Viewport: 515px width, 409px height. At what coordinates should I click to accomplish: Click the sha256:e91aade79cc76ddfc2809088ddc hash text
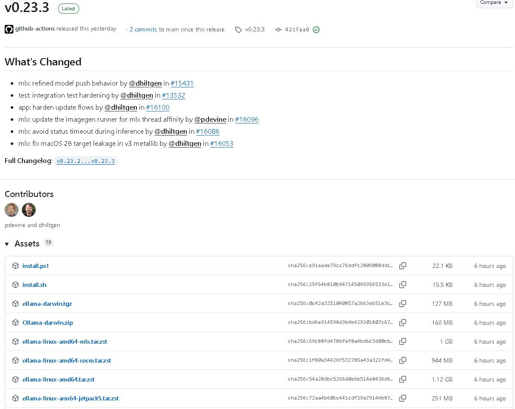(x=340, y=265)
